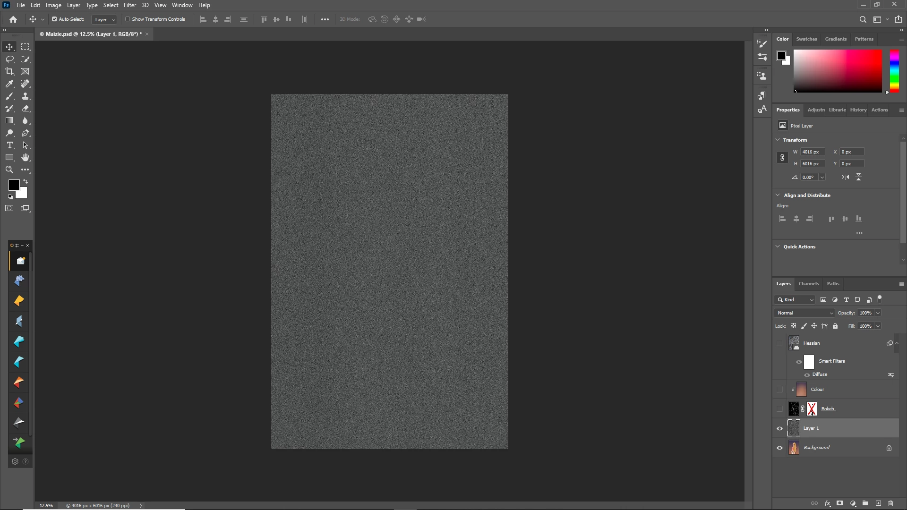Viewport: 907px width, 510px height.
Task: Pick the Hand tool
Action: pyautogui.click(x=26, y=157)
